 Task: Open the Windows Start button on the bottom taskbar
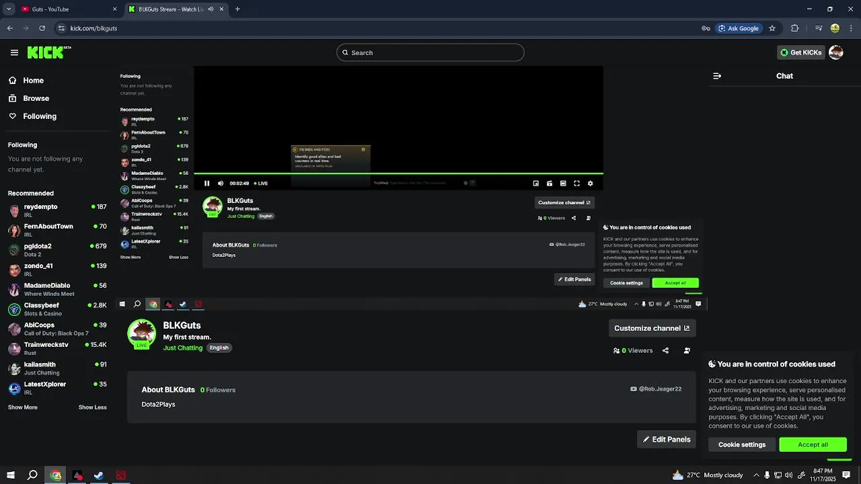pyautogui.click(x=11, y=475)
